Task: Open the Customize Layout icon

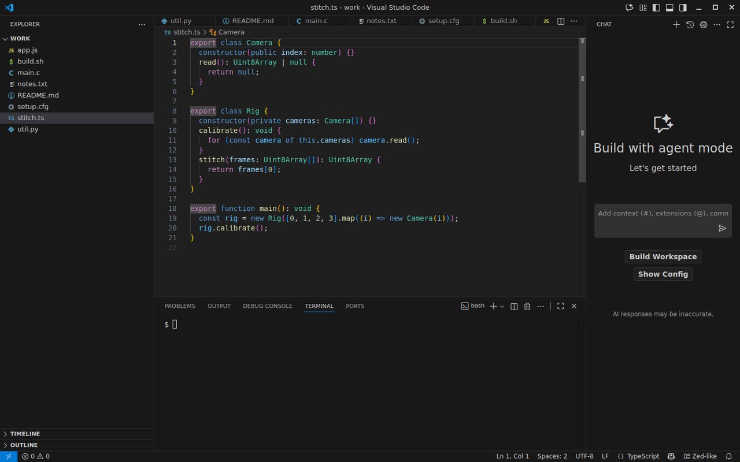Action: point(643,8)
